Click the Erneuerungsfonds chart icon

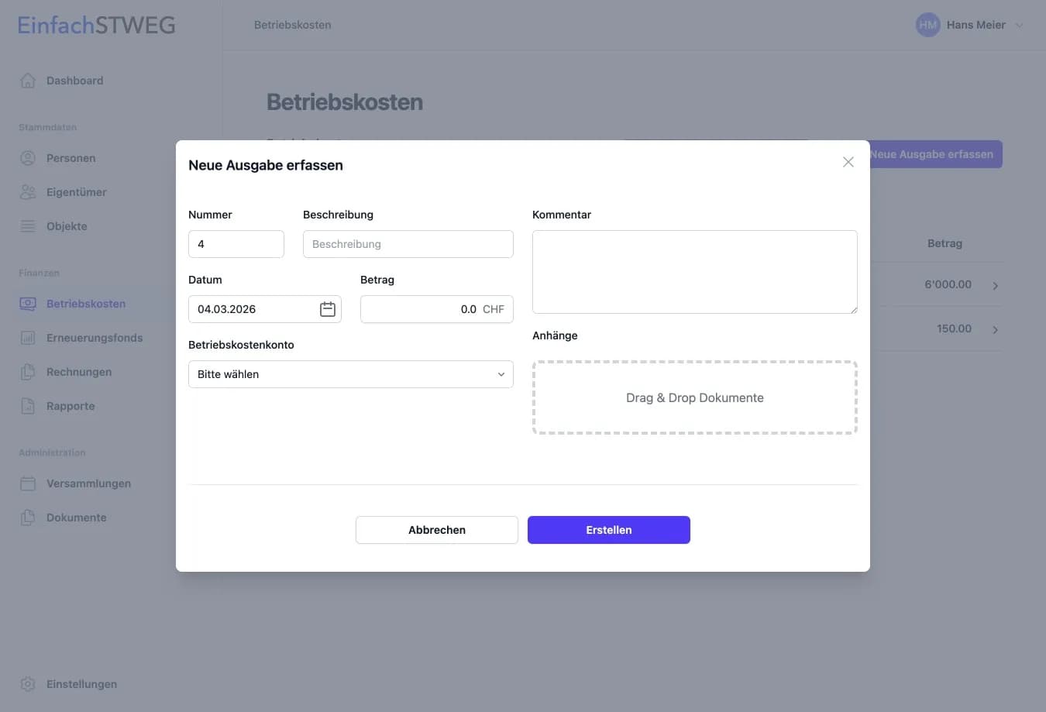point(28,338)
